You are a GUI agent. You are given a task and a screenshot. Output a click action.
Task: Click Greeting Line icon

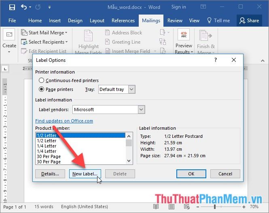coord(107,42)
